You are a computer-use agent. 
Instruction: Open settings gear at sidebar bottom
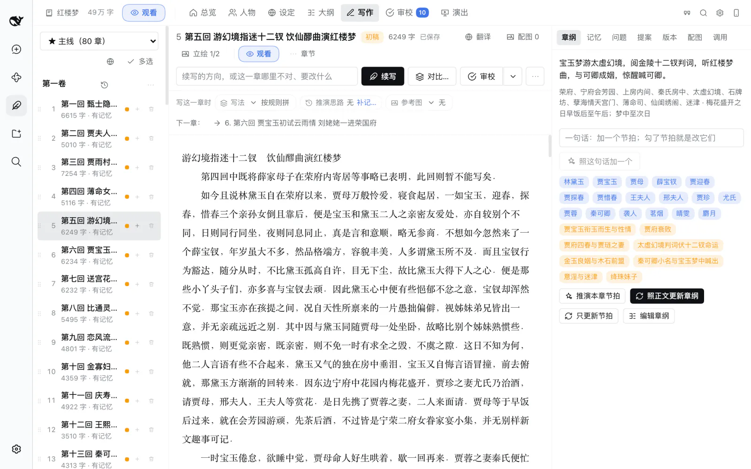[x=16, y=449]
